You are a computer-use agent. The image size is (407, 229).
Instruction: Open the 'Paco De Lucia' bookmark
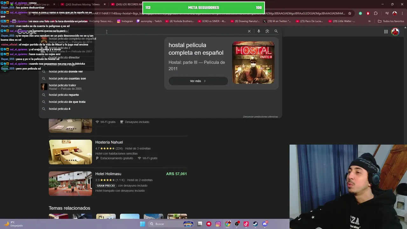coord(309,21)
